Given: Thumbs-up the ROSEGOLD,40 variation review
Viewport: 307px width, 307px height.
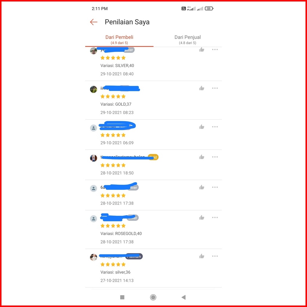Looking at the screenshot, I should click(x=202, y=218).
